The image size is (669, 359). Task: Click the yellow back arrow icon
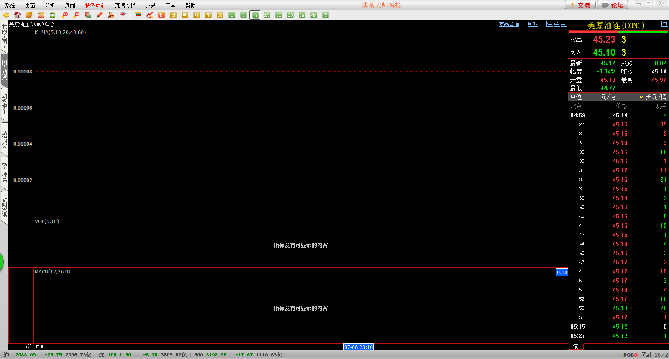pos(6,15)
